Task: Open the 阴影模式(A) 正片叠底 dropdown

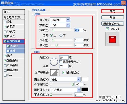Action: tap(65, 90)
